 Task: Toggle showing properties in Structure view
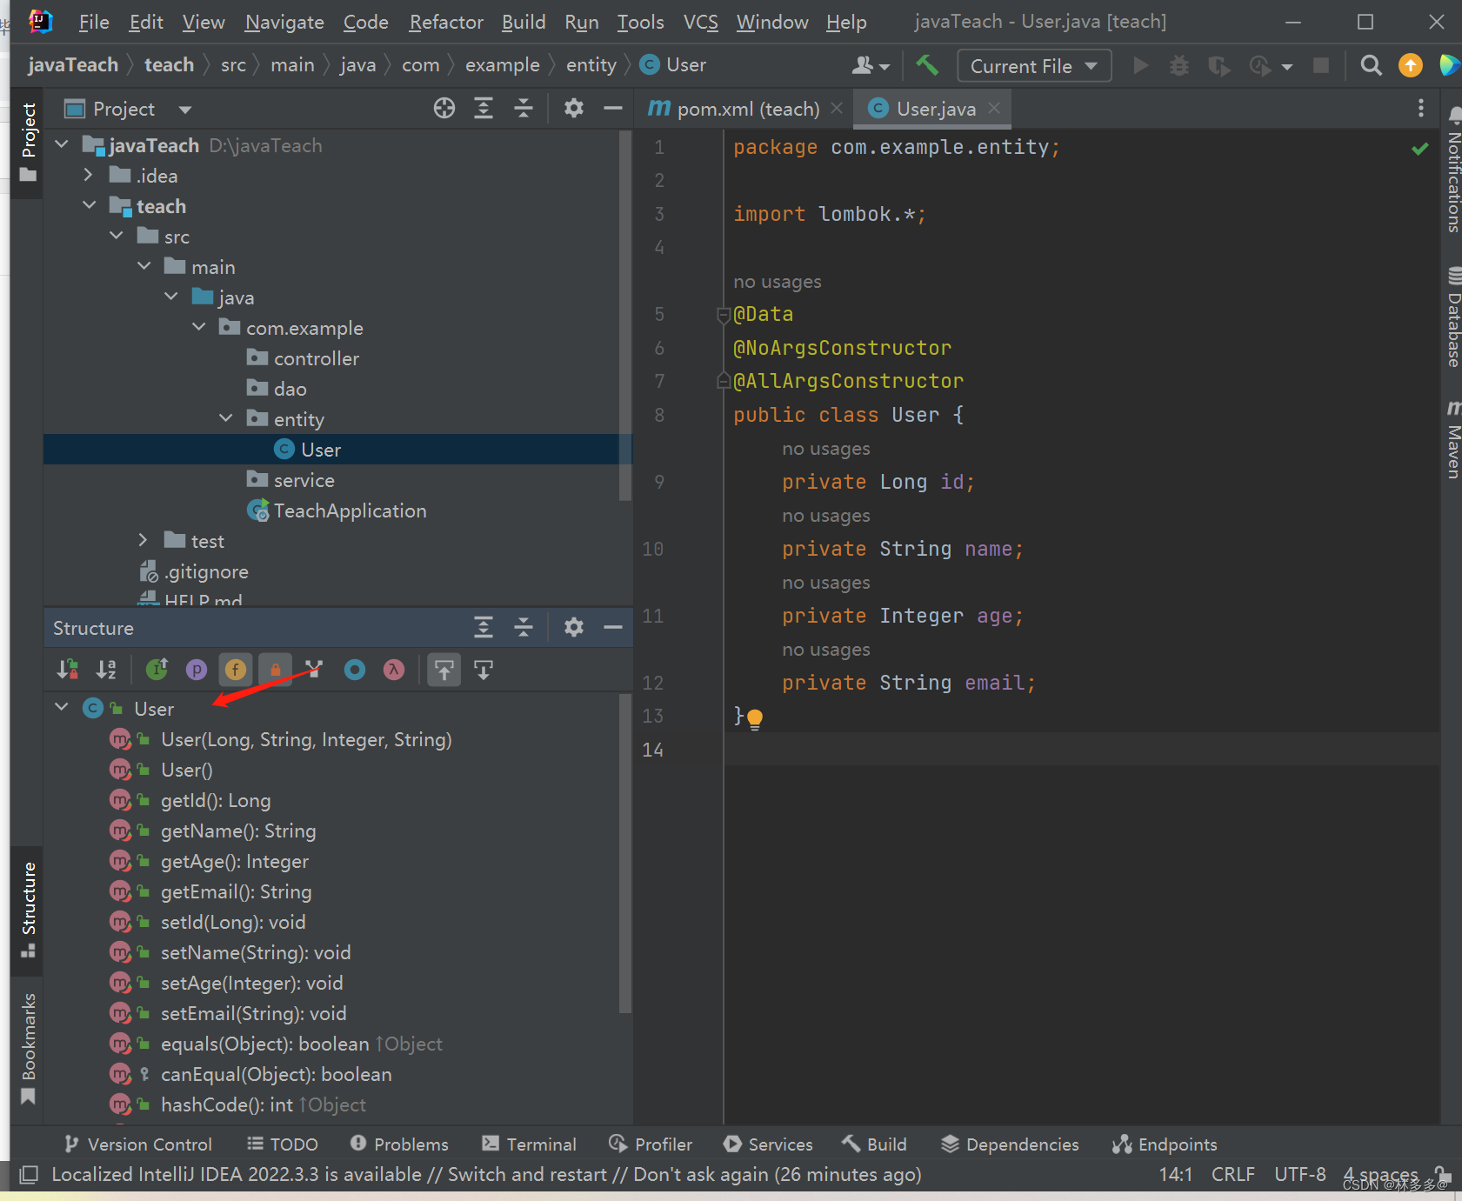[197, 670]
